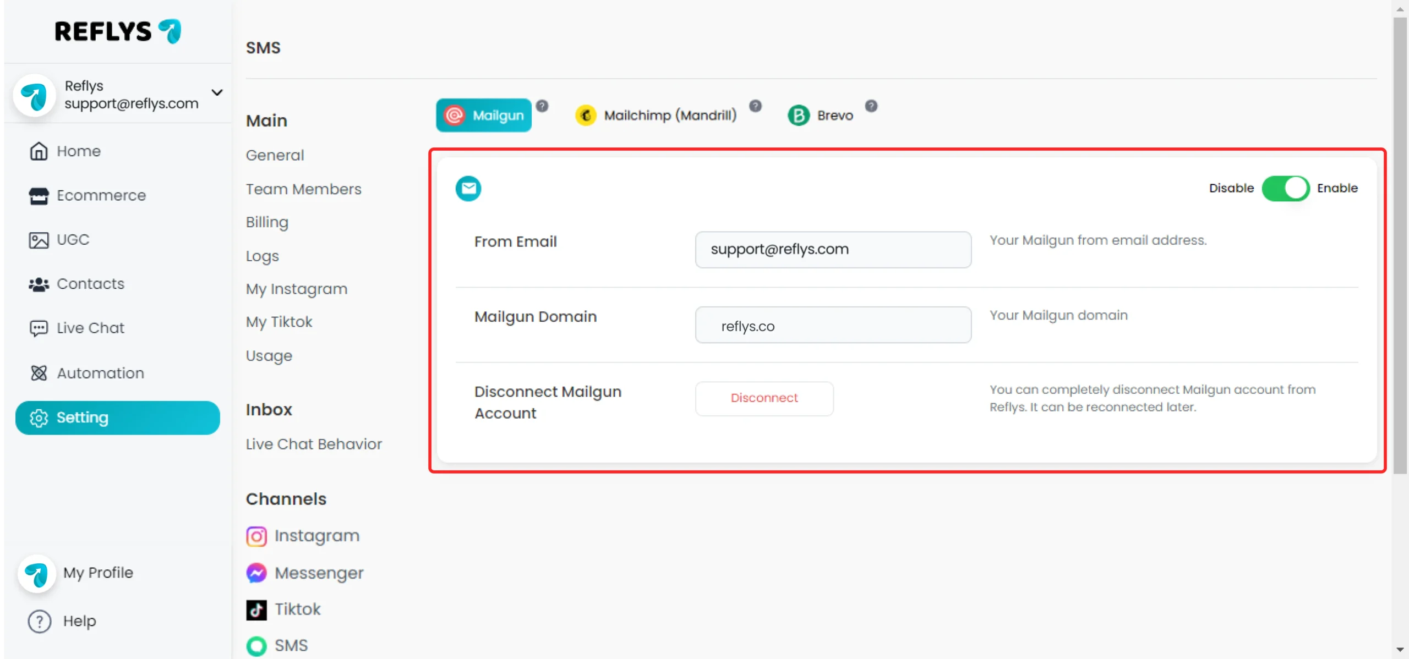
Task: Click the Tiktok channel icon
Action: click(x=256, y=609)
